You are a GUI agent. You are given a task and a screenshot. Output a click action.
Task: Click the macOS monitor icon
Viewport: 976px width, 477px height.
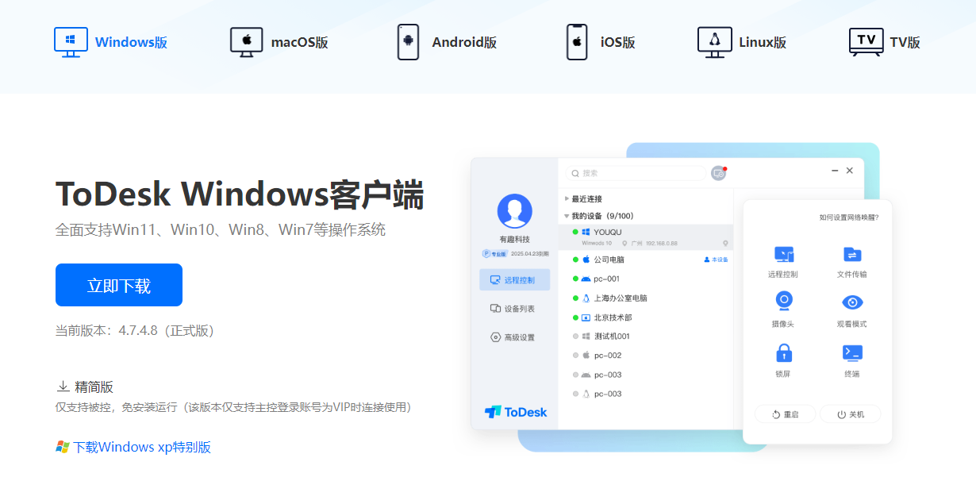tap(246, 42)
